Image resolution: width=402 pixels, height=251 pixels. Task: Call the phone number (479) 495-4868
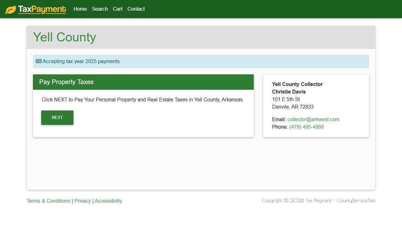coord(307,127)
